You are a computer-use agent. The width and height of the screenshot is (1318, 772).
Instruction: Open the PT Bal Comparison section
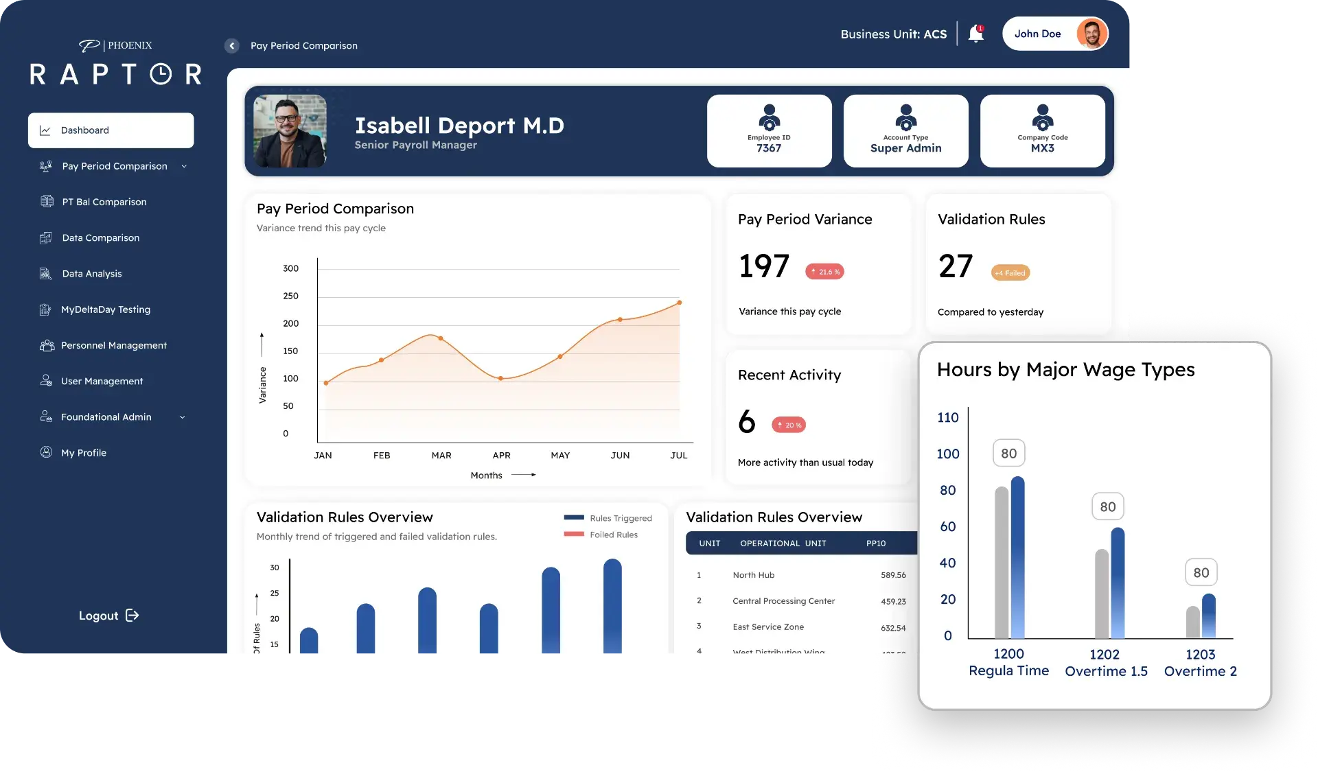104,202
